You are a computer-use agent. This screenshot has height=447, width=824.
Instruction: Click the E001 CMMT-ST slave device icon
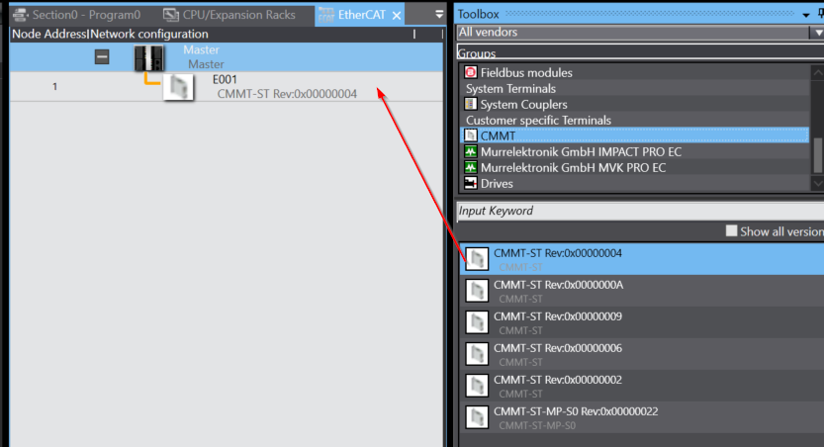(179, 87)
